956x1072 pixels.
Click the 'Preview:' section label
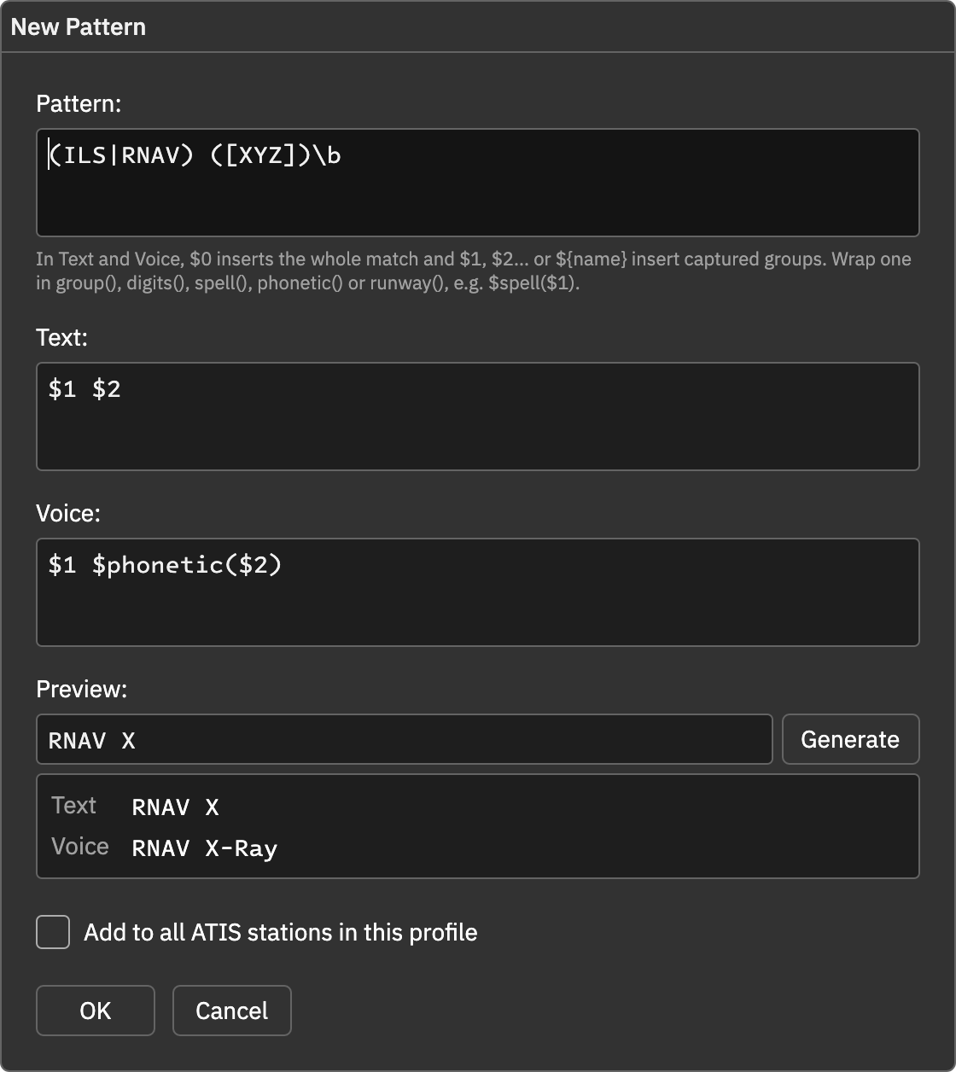(x=82, y=689)
